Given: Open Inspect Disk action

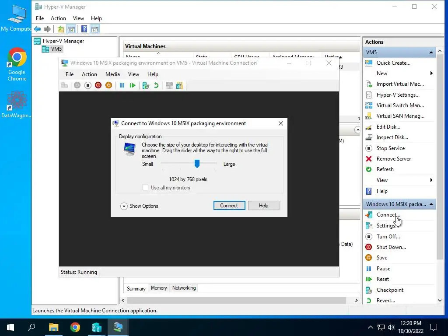Looking at the screenshot, I should tap(392, 137).
